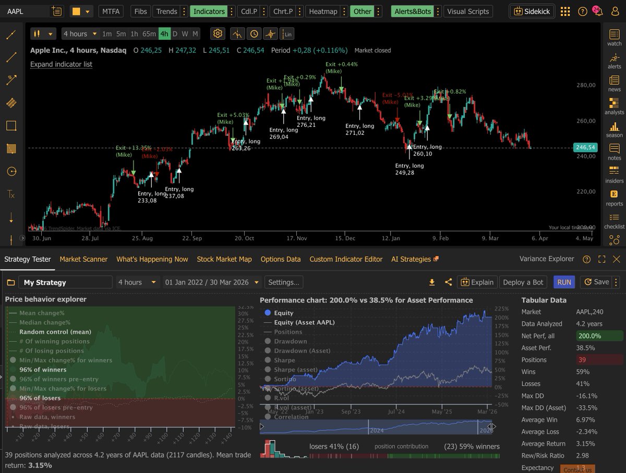The width and height of the screenshot is (626, 473).
Task: Switch to the Market Scanner tab
Action: pyautogui.click(x=83, y=259)
